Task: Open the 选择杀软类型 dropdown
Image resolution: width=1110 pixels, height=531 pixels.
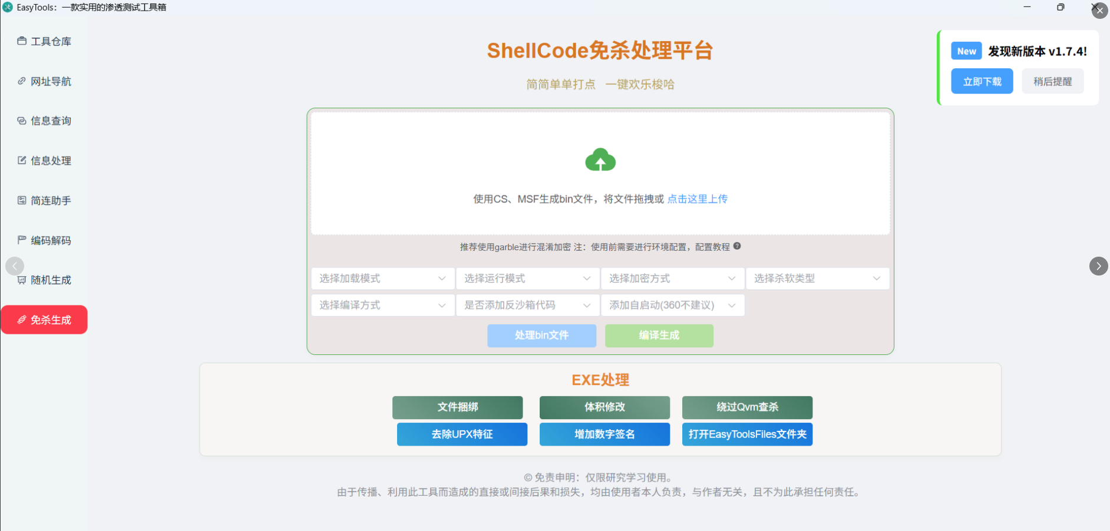Action: coord(818,278)
